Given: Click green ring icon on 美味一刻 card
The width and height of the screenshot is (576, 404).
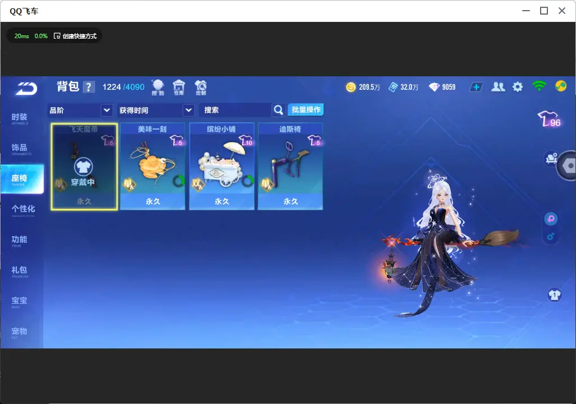Looking at the screenshot, I should tap(179, 181).
